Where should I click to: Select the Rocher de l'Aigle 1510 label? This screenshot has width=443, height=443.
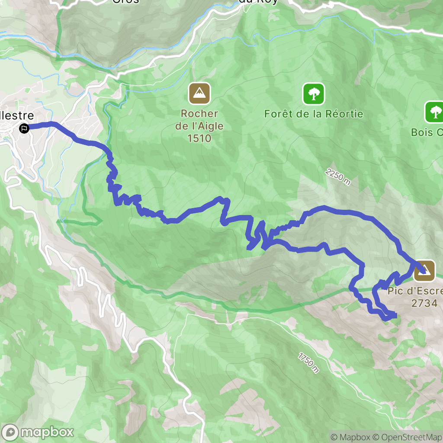199,126
